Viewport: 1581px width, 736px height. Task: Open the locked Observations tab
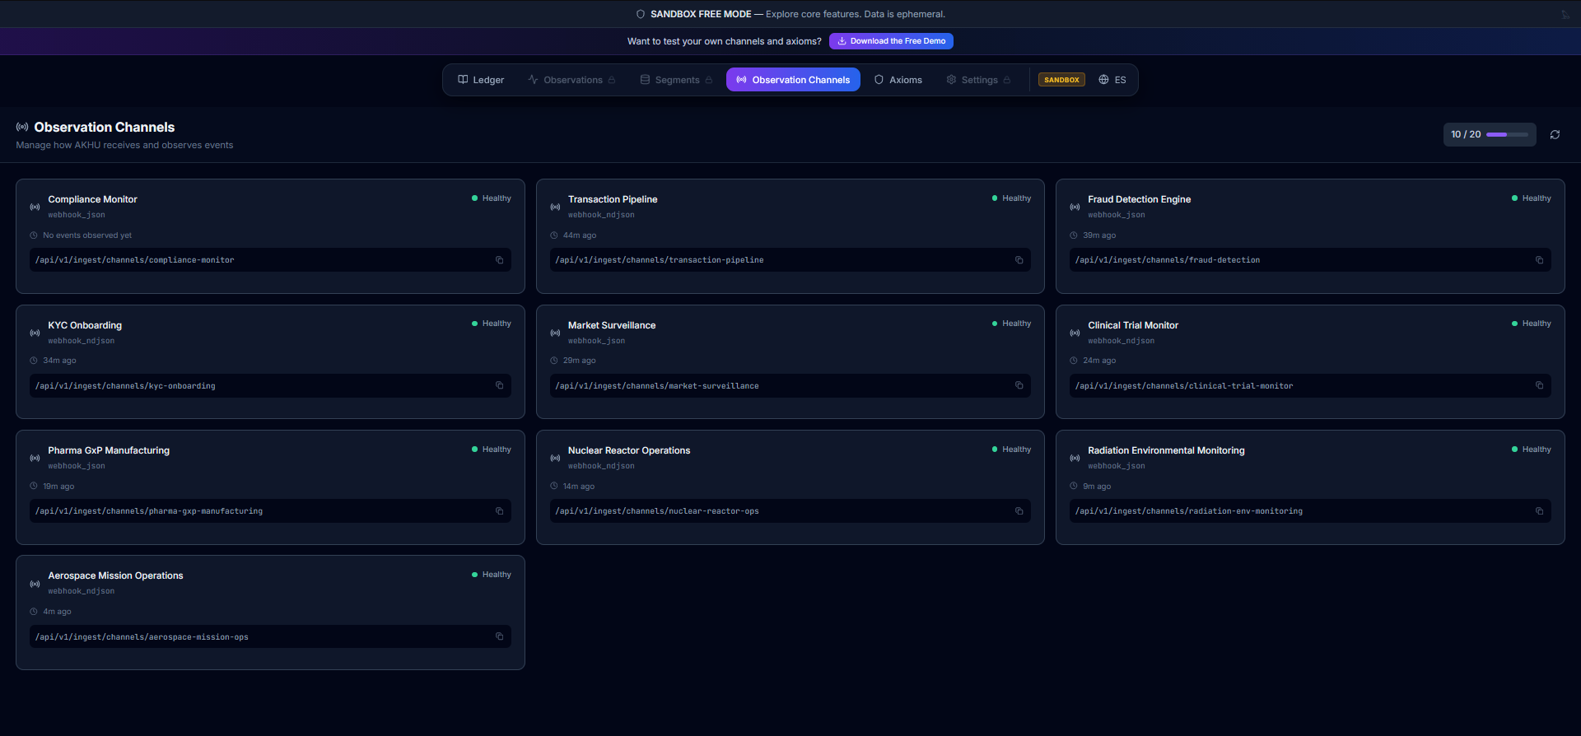571,80
